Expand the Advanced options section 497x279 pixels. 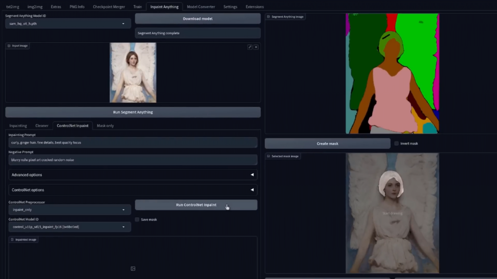tap(133, 175)
